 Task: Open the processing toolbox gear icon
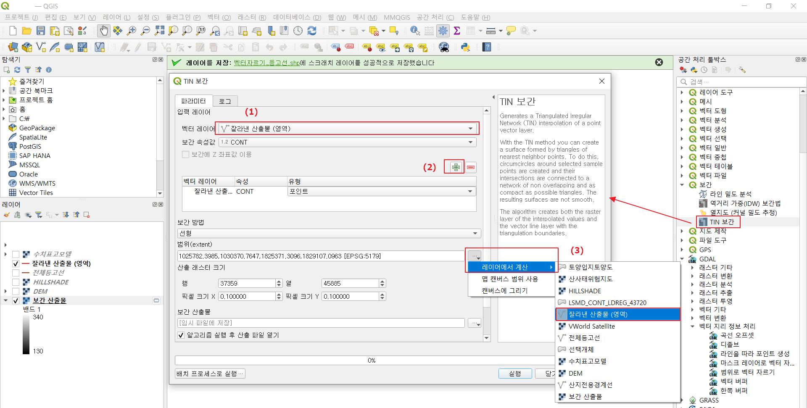coord(443,31)
